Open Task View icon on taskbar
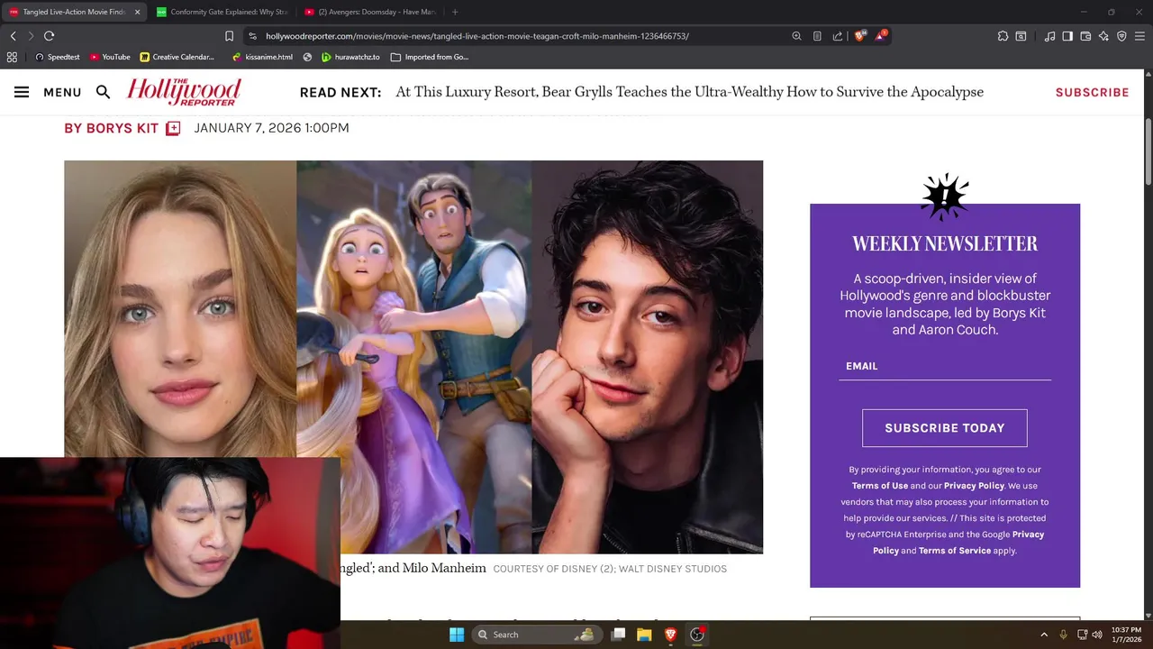The width and height of the screenshot is (1153, 649). (618, 635)
